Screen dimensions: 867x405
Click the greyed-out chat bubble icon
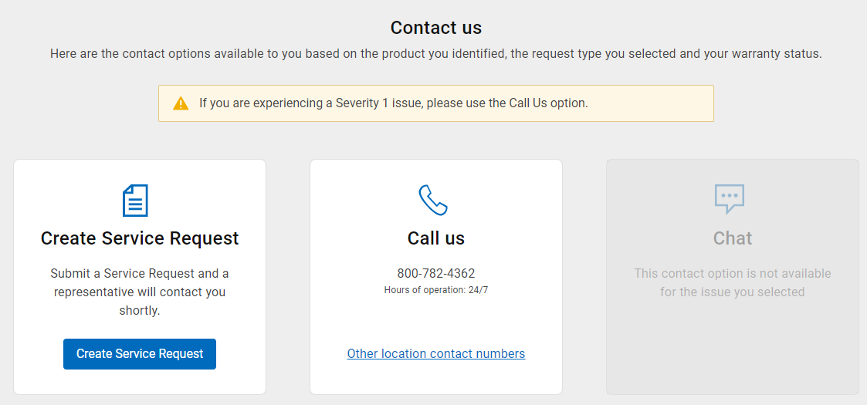730,199
